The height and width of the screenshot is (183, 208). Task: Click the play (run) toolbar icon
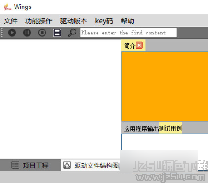tap(12, 33)
